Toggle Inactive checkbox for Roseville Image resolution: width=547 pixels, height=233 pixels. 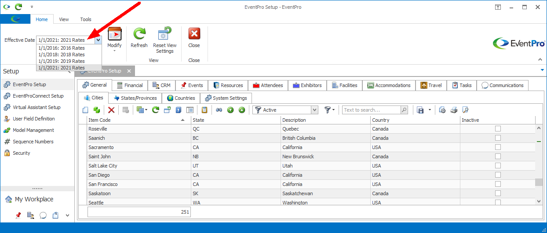click(498, 129)
